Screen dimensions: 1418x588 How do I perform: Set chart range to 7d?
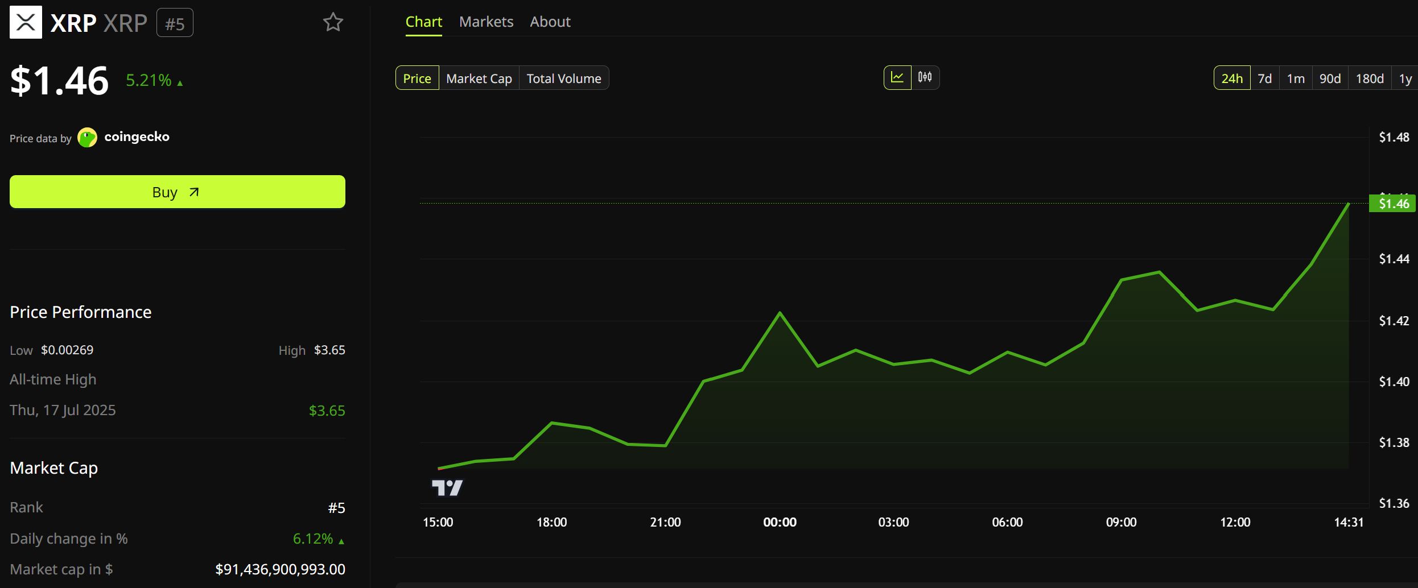click(1265, 78)
